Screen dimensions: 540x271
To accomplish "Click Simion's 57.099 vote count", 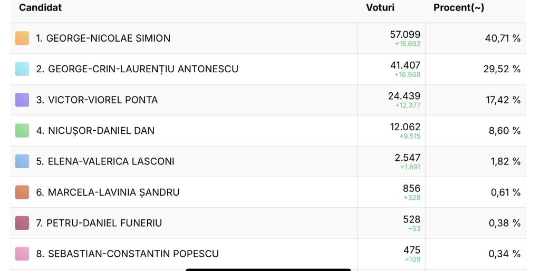I will (x=405, y=35).
